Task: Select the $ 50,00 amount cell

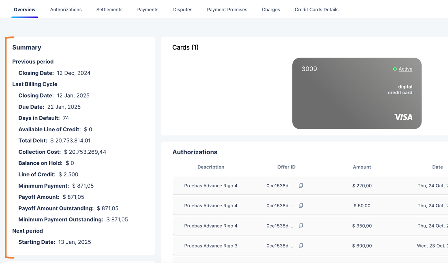Action: tap(362, 206)
